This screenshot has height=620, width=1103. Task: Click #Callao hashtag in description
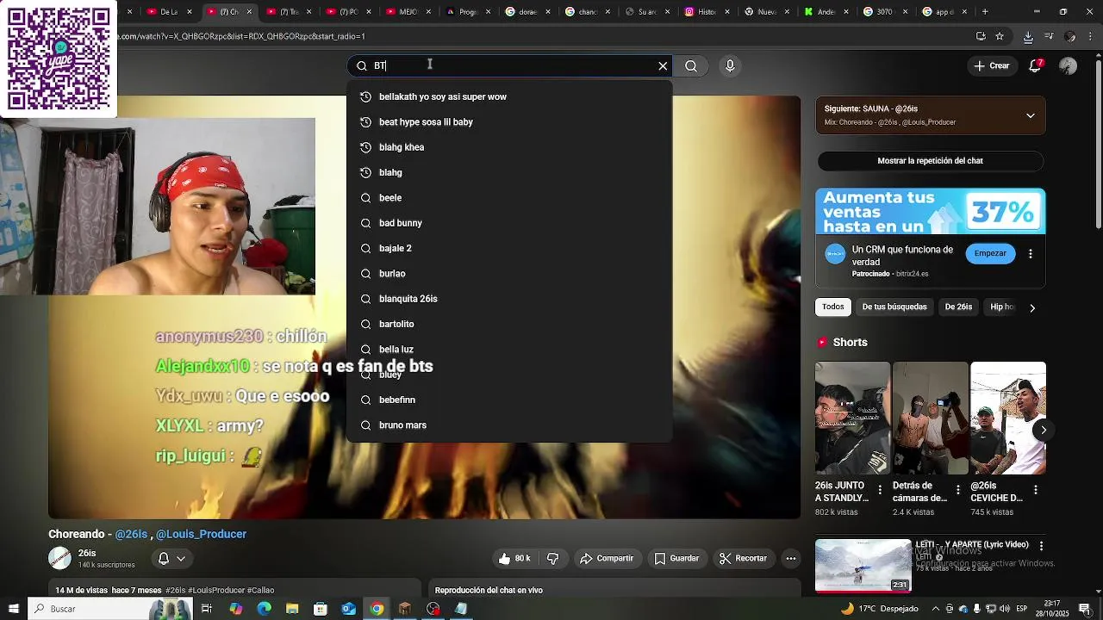(x=260, y=590)
